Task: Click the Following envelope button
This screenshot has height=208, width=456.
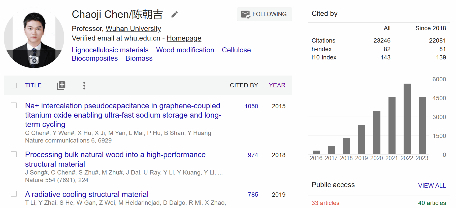Action: coord(264,14)
